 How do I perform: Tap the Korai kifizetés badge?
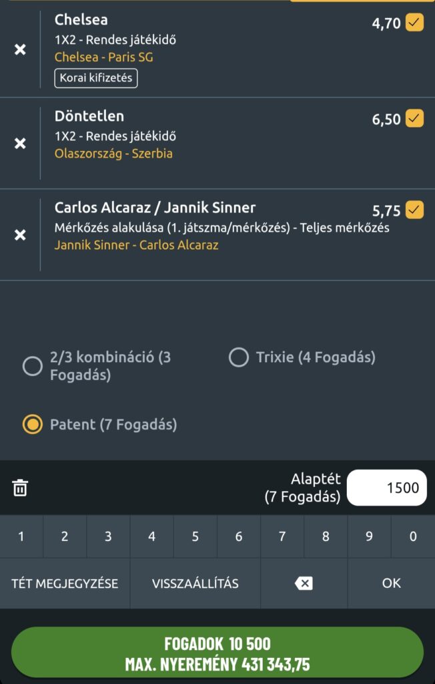click(x=96, y=78)
